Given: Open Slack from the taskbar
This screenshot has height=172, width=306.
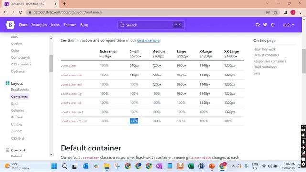Looking at the screenshot, I should 96,166.
